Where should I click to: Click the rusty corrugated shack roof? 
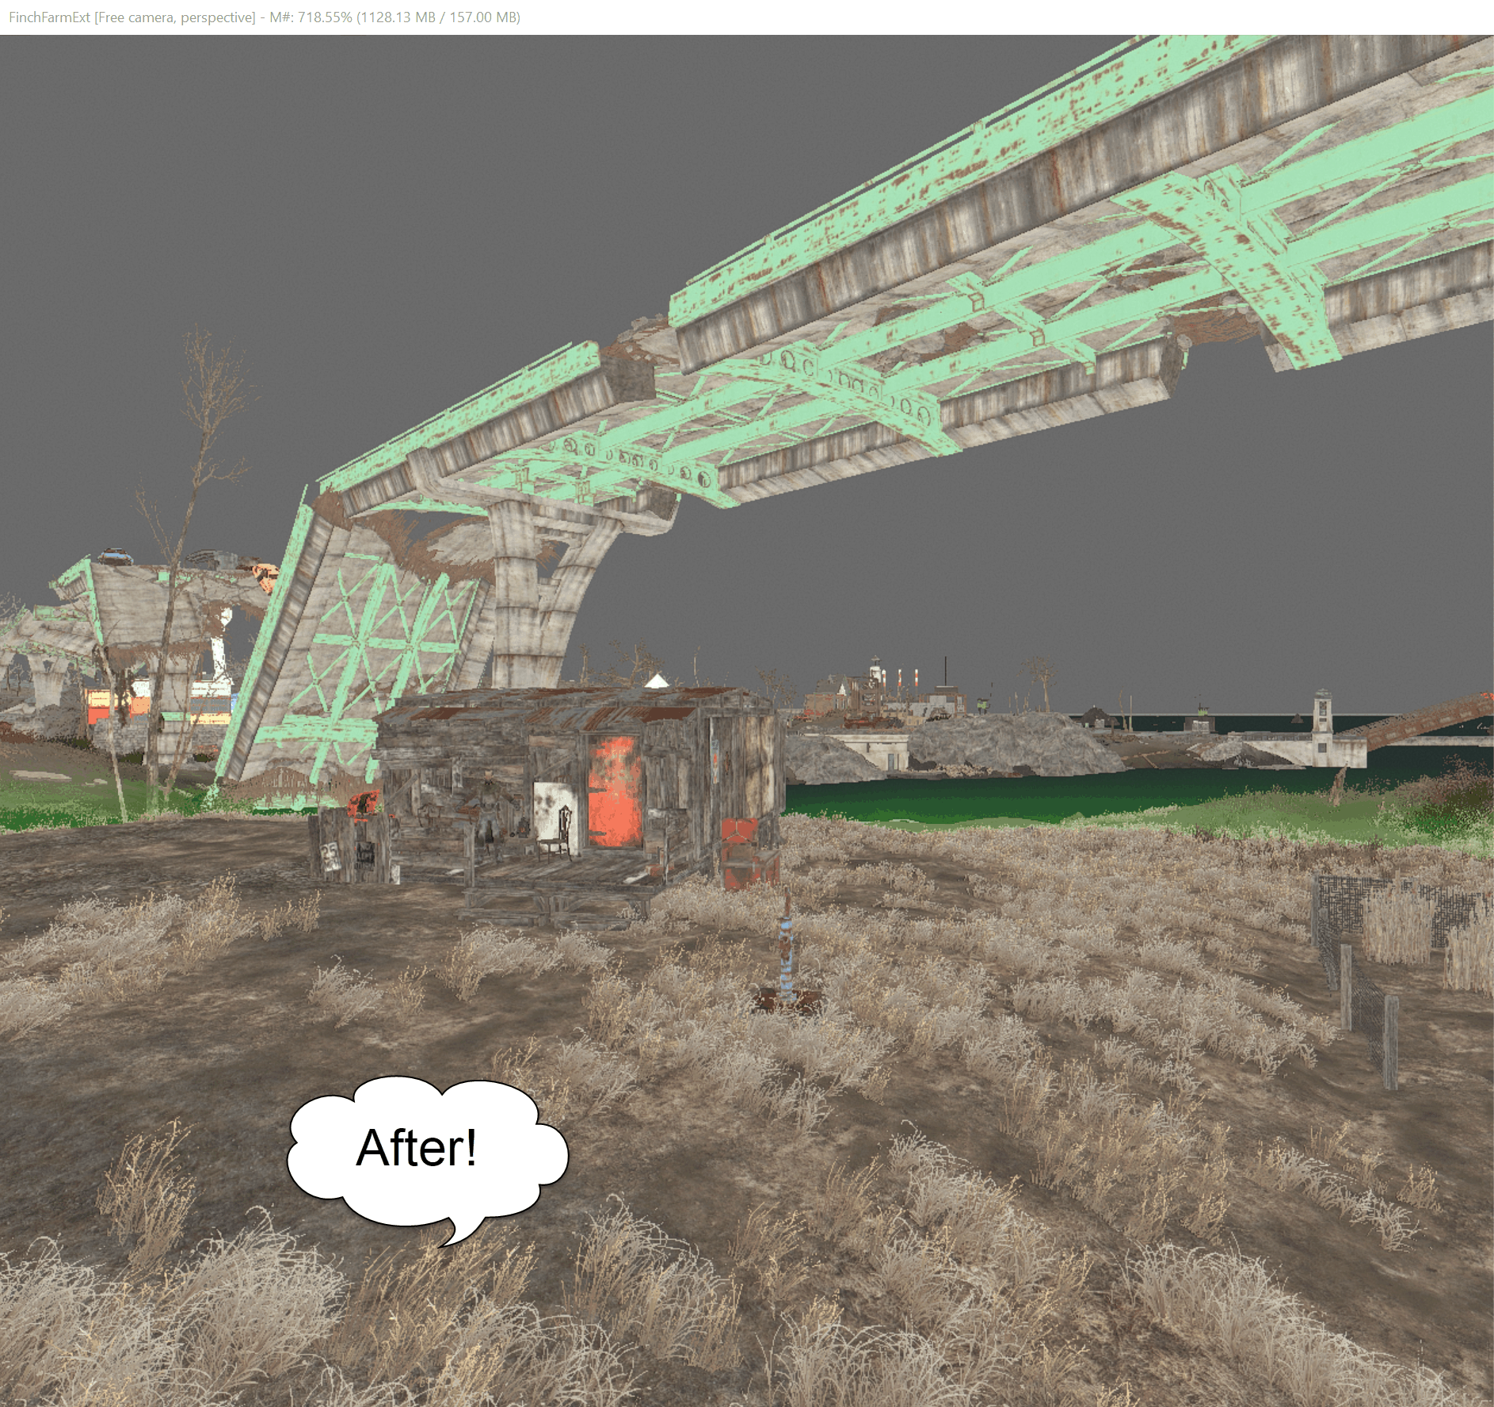570,705
